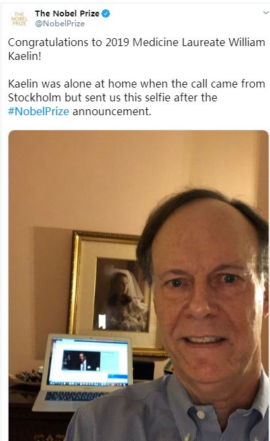Screen dimensions: 270x441
Task: Click the video still on the laptop screen
Action: click(x=81, y=361)
